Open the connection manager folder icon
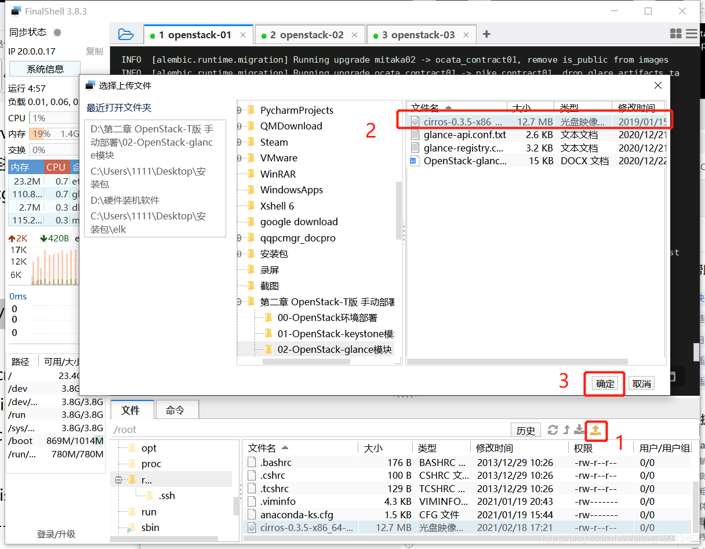Screen dimensions: 705x549 (126, 34)
